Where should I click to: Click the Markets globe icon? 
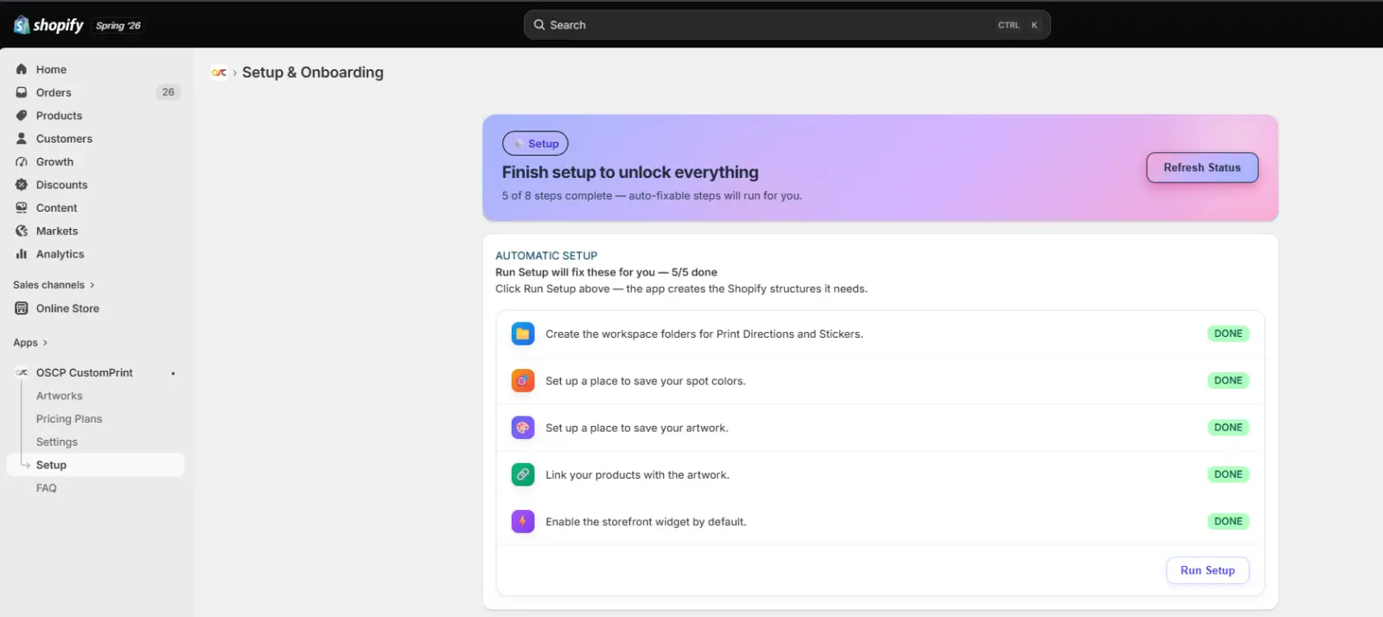[x=22, y=231]
